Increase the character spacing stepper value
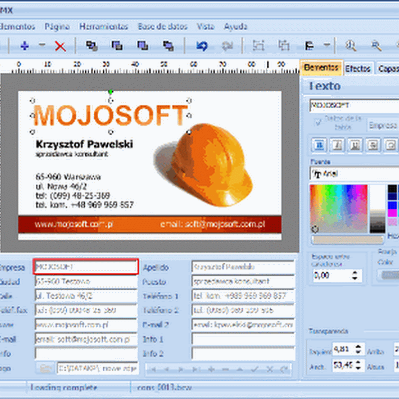The width and height of the screenshot is (399, 399). point(355,272)
